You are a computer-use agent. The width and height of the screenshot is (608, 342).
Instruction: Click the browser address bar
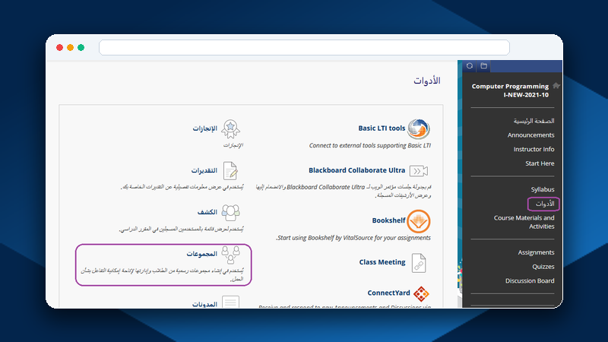(x=305, y=47)
